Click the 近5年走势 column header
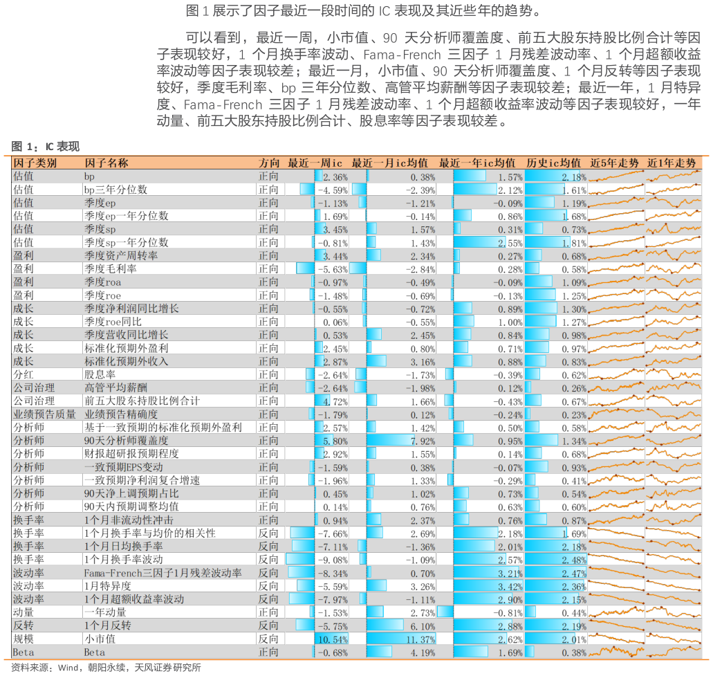The width and height of the screenshot is (713, 676). [x=614, y=163]
